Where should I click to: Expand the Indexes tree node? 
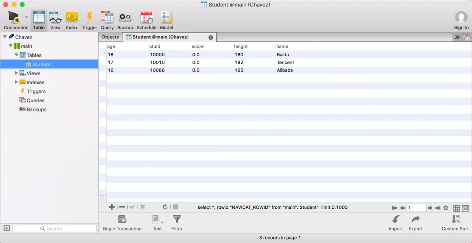(x=16, y=82)
